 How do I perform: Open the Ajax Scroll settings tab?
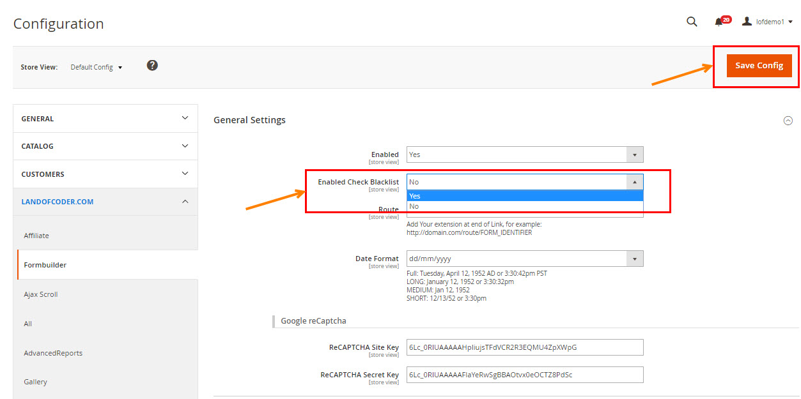[x=41, y=294]
